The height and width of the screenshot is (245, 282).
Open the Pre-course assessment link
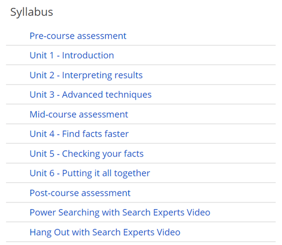click(78, 36)
